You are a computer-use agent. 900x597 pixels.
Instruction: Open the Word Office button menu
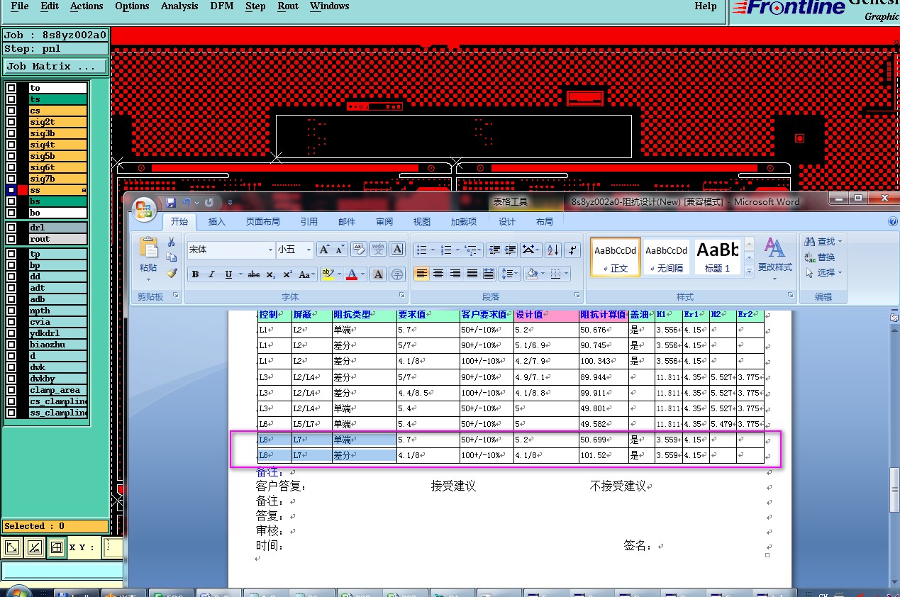pos(145,208)
